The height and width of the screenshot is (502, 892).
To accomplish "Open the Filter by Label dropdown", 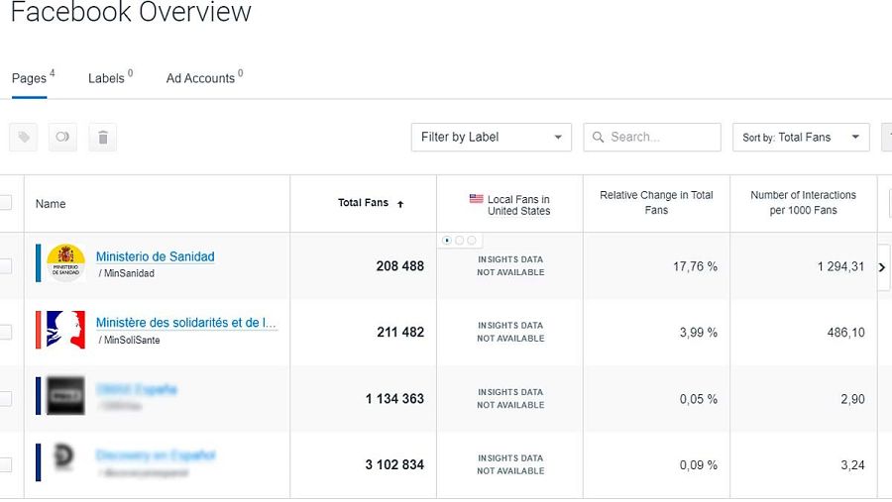I will 492,138.
